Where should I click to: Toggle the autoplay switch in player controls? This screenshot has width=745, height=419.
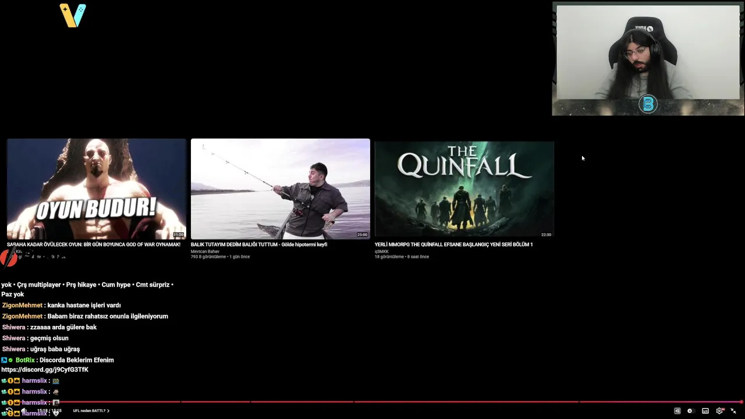tap(691, 411)
